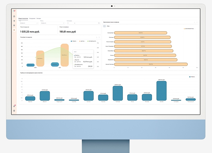
Task: Open notifications bell with red badge
Action: pos(14,106)
